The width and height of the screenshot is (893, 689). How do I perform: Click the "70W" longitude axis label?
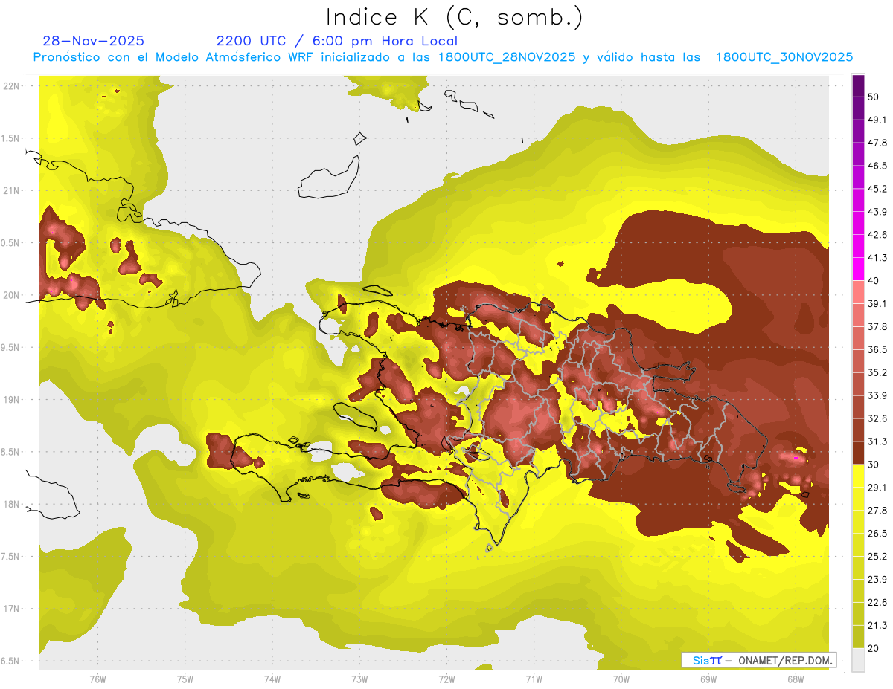[621, 679]
